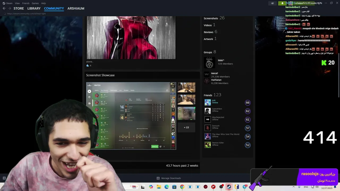Click level 54 badge
This screenshot has height=191, width=340.
(x=248, y=137)
